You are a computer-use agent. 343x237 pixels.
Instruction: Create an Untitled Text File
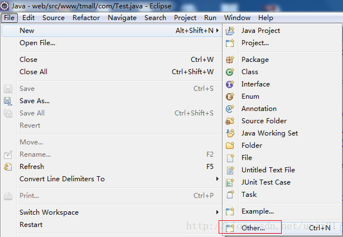pos(282,170)
